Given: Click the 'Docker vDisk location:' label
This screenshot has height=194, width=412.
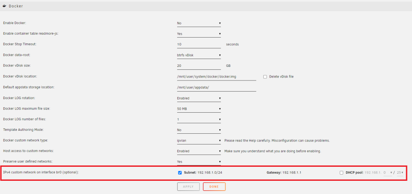Looking at the screenshot, I should pyautogui.click(x=20, y=77).
